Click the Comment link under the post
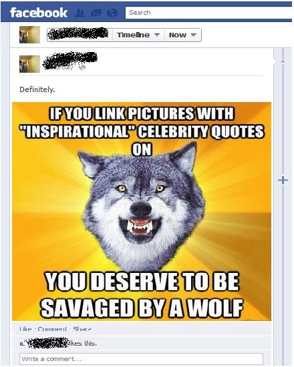Screen dimensions: 294x367 [52, 329]
